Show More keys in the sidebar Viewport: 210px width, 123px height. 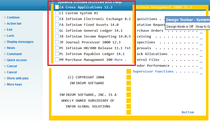tap(14, 84)
